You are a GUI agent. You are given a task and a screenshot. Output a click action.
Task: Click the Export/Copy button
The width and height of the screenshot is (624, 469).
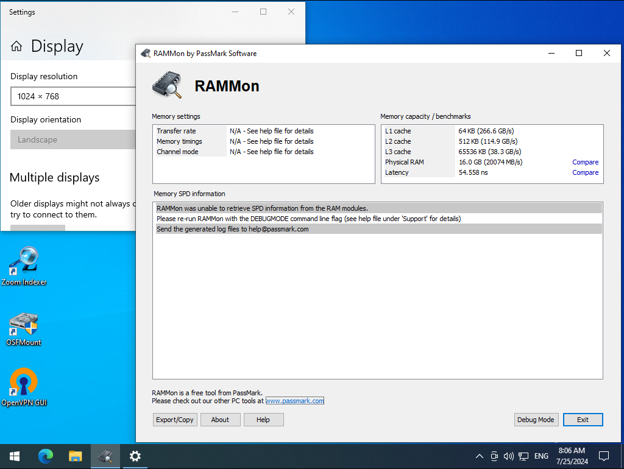(175, 420)
